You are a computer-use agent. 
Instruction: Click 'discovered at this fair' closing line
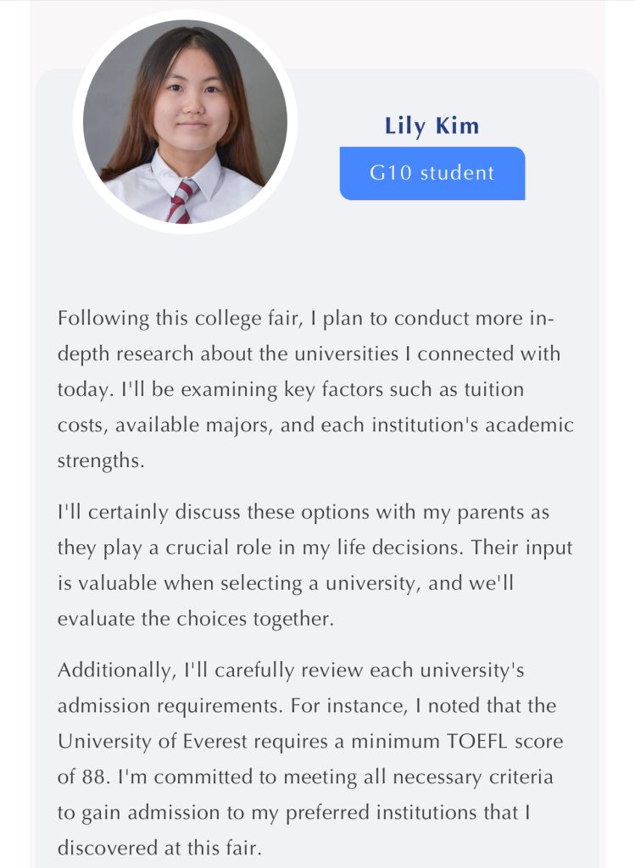point(159,848)
